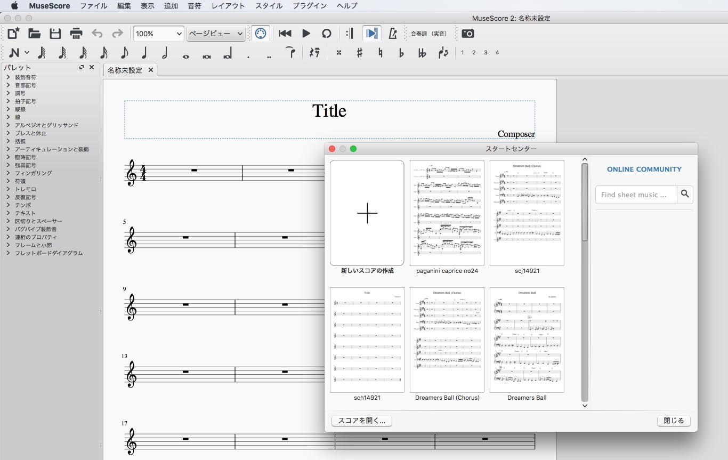Click the double sharp icon
This screenshot has height=460, width=728.
338,53
